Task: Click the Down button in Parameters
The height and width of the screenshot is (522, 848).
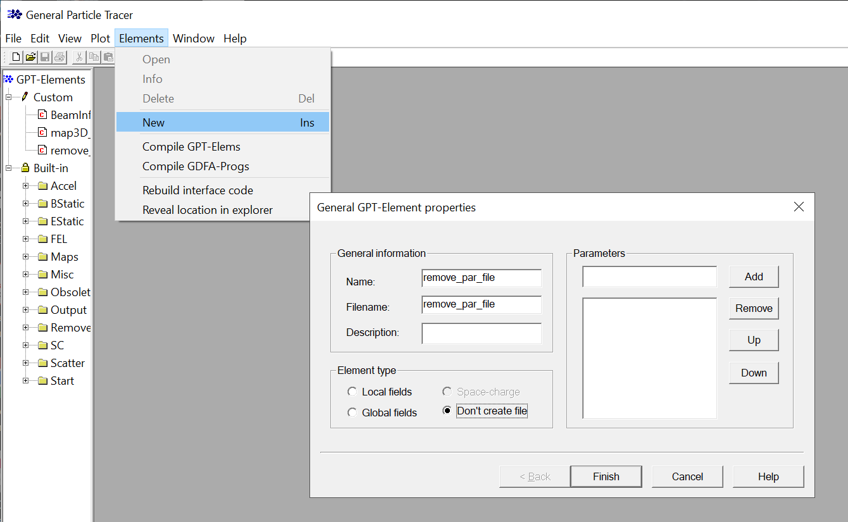Action: 754,373
